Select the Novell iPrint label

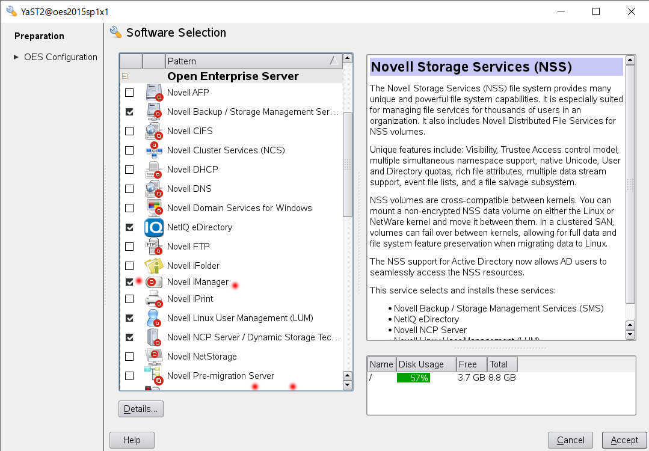pyautogui.click(x=190, y=299)
